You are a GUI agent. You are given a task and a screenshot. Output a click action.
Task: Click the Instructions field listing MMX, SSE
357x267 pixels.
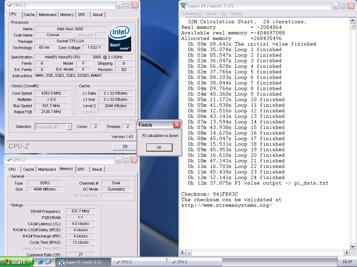point(84,75)
